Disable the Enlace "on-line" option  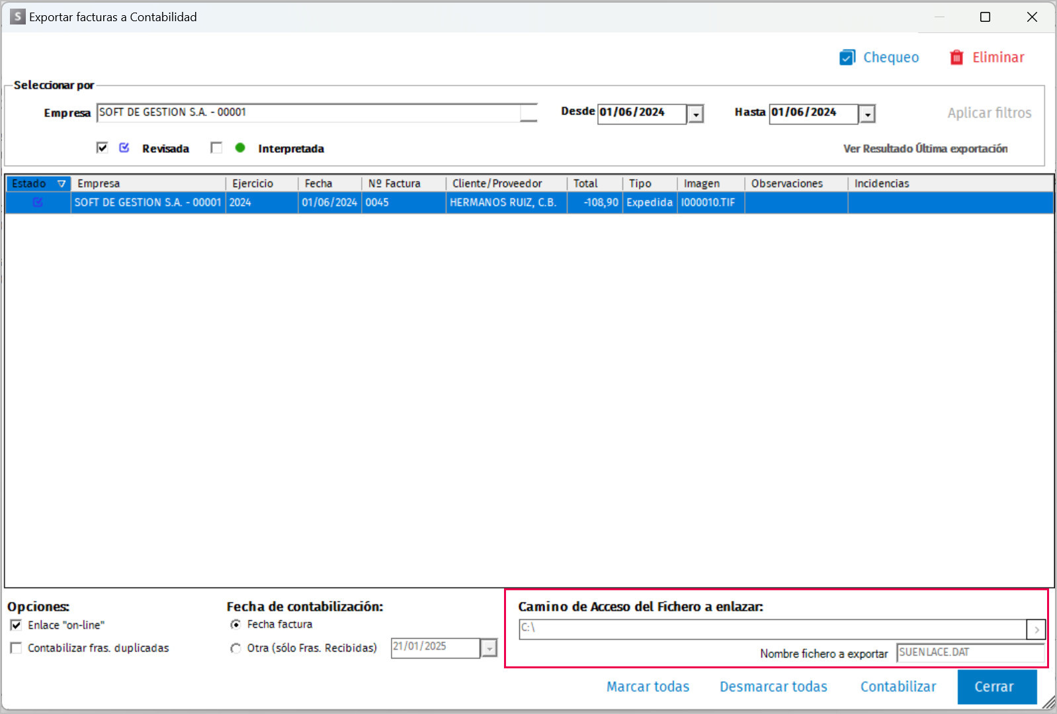tap(16, 625)
